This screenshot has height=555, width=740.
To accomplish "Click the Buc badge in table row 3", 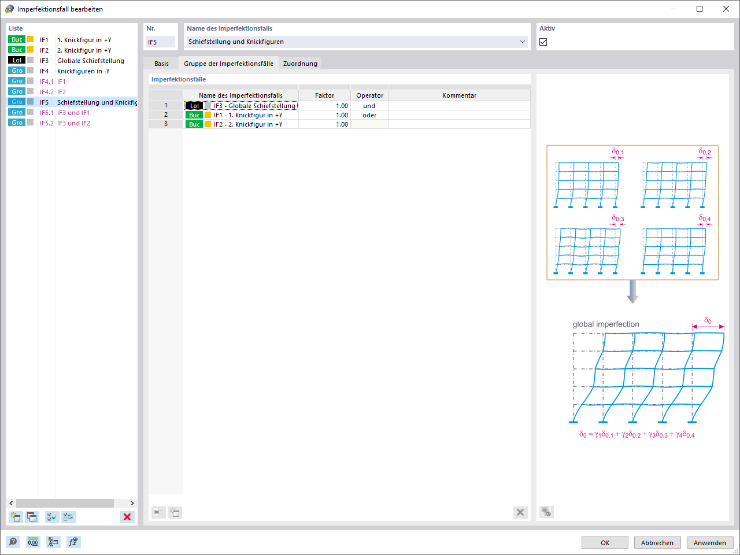I will tap(194, 124).
